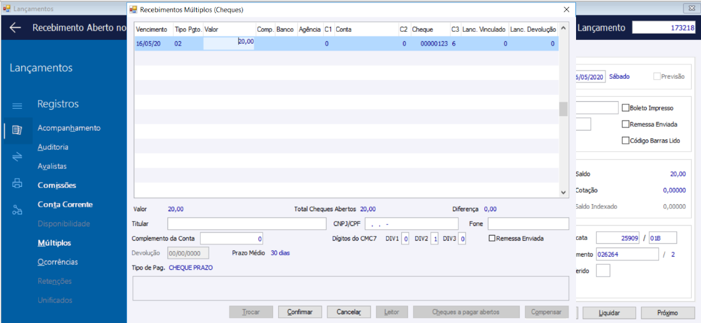Open the printer icon in the sidebar
This screenshot has height=323, width=701.
click(17, 183)
